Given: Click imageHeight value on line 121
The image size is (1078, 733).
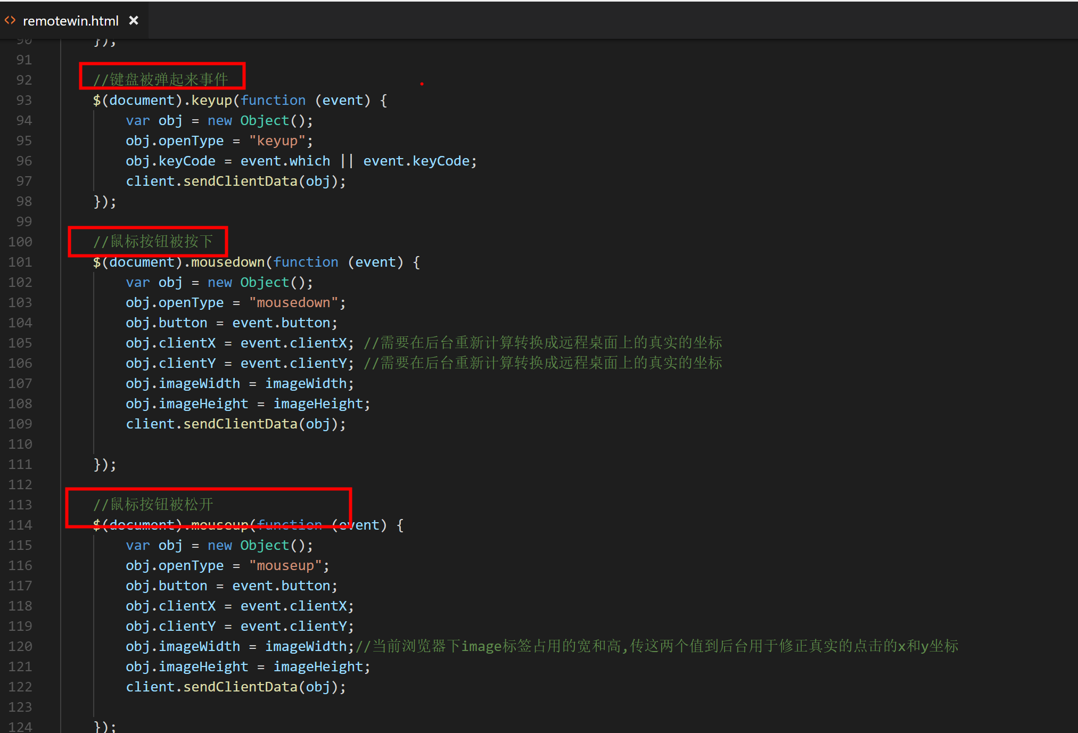Looking at the screenshot, I should point(318,666).
